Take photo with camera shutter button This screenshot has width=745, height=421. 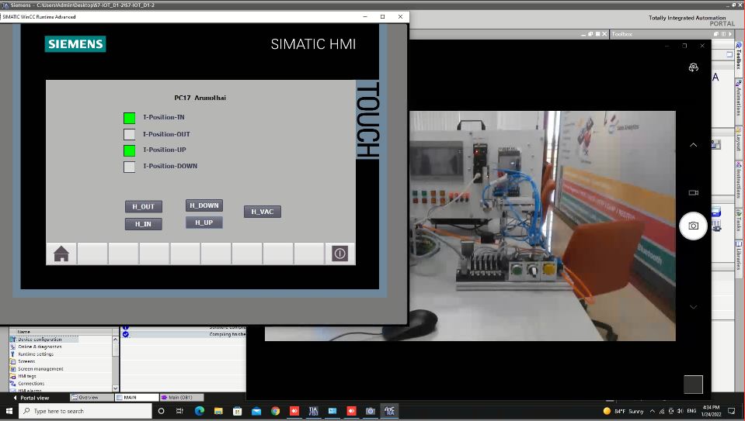[693, 226]
